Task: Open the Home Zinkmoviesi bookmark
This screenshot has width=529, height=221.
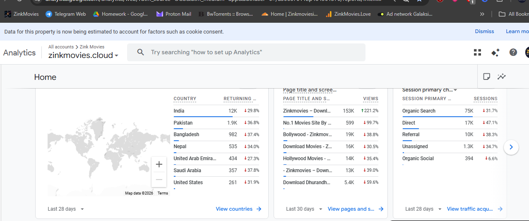Action: pyautogui.click(x=290, y=14)
